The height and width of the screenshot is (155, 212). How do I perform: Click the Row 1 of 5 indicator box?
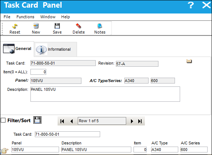pos(102,121)
